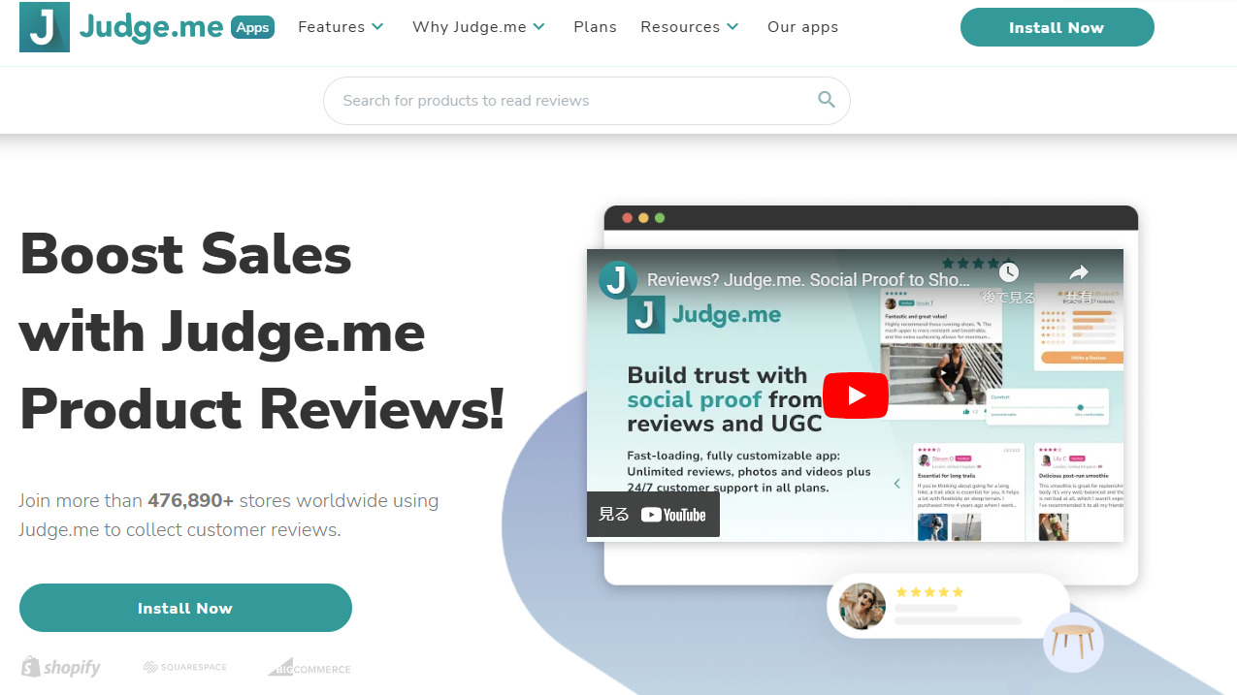
Task: Click the "Product Reviews!" headline line
Action: tap(262, 409)
